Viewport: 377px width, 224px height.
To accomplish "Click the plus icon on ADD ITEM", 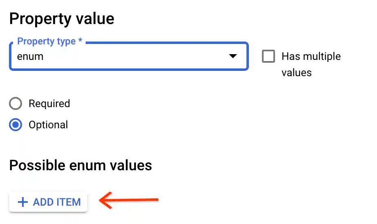I will click(23, 202).
